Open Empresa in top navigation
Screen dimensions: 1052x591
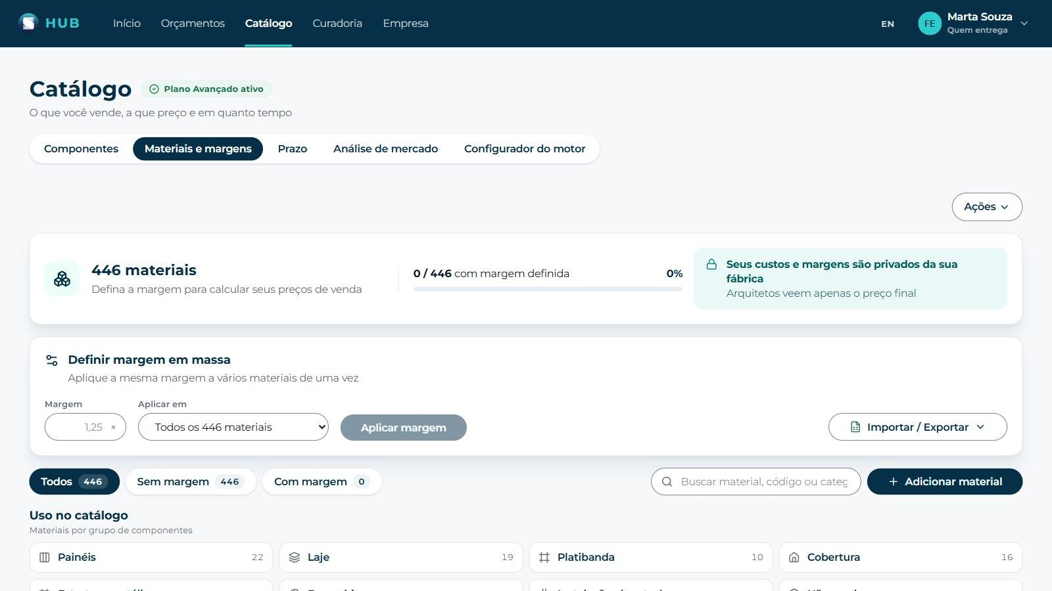(x=406, y=23)
